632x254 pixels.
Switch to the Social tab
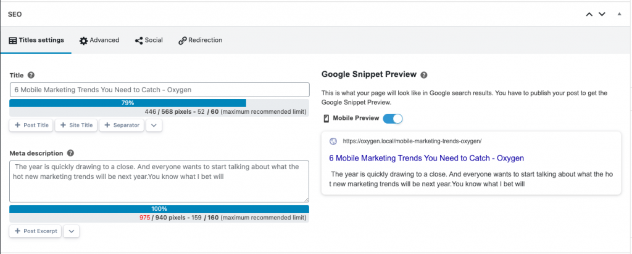[x=149, y=40]
